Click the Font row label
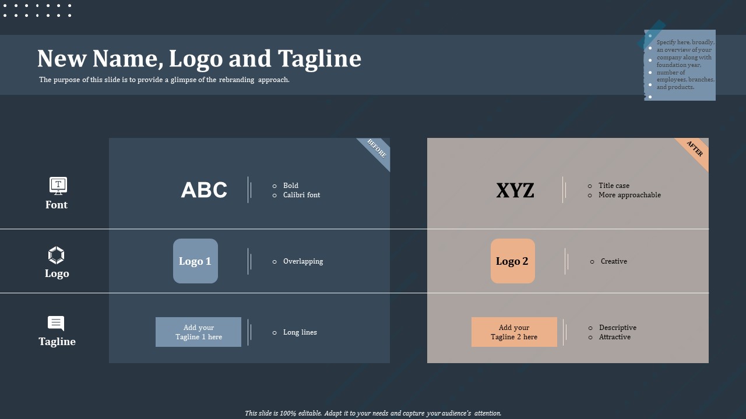 (57, 205)
